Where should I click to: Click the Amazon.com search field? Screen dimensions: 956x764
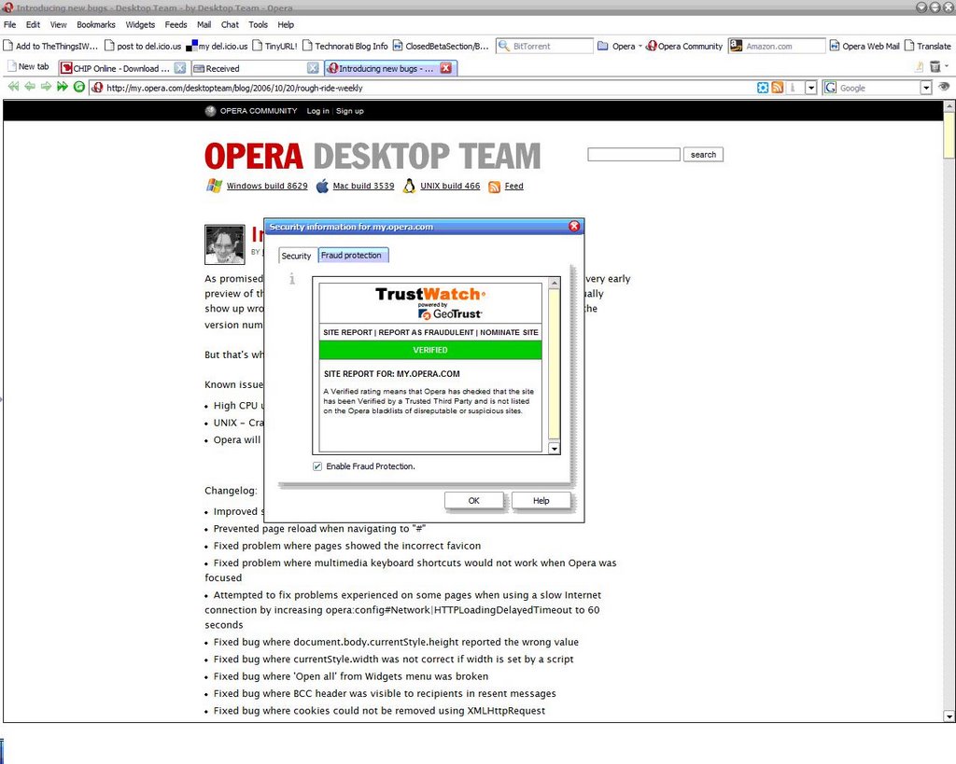click(x=782, y=46)
